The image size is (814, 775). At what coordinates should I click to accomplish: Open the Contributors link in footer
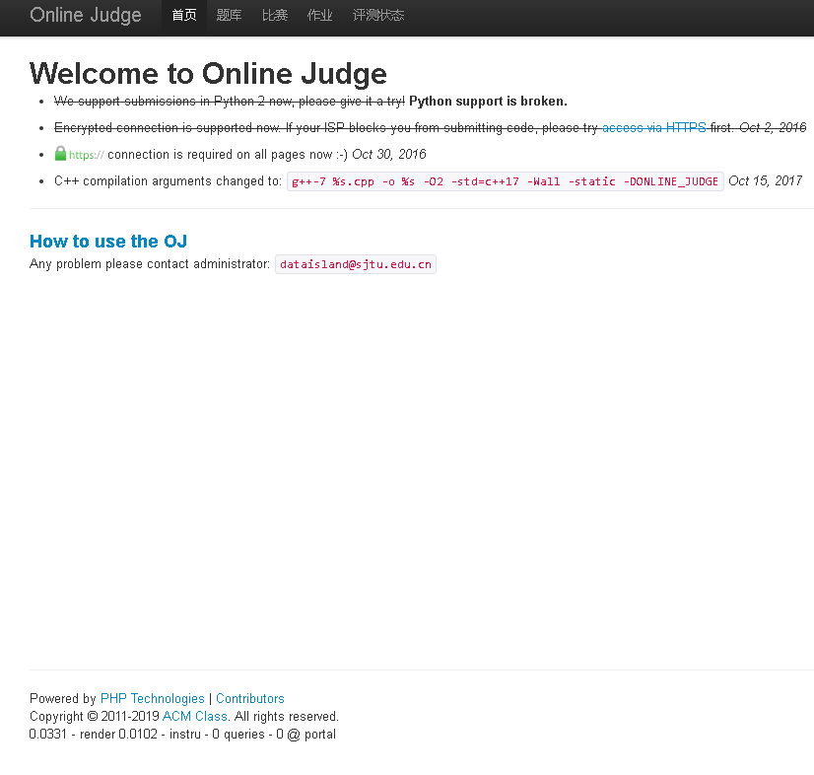coord(250,698)
